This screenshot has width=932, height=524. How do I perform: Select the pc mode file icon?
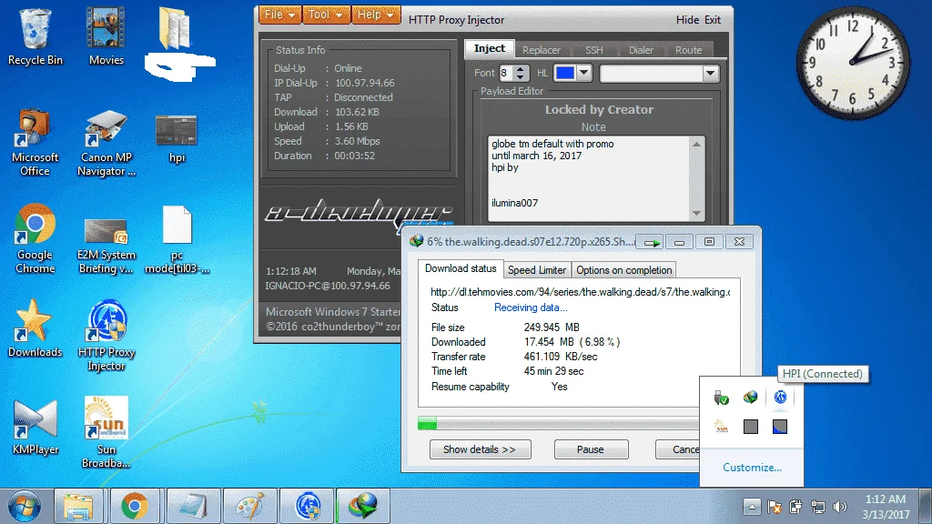click(x=177, y=239)
